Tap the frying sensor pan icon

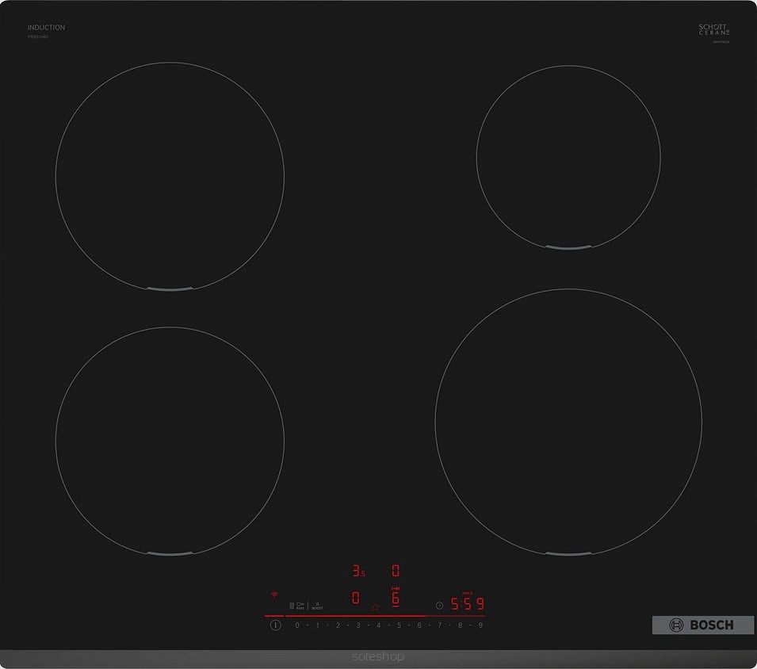click(300, 605)
